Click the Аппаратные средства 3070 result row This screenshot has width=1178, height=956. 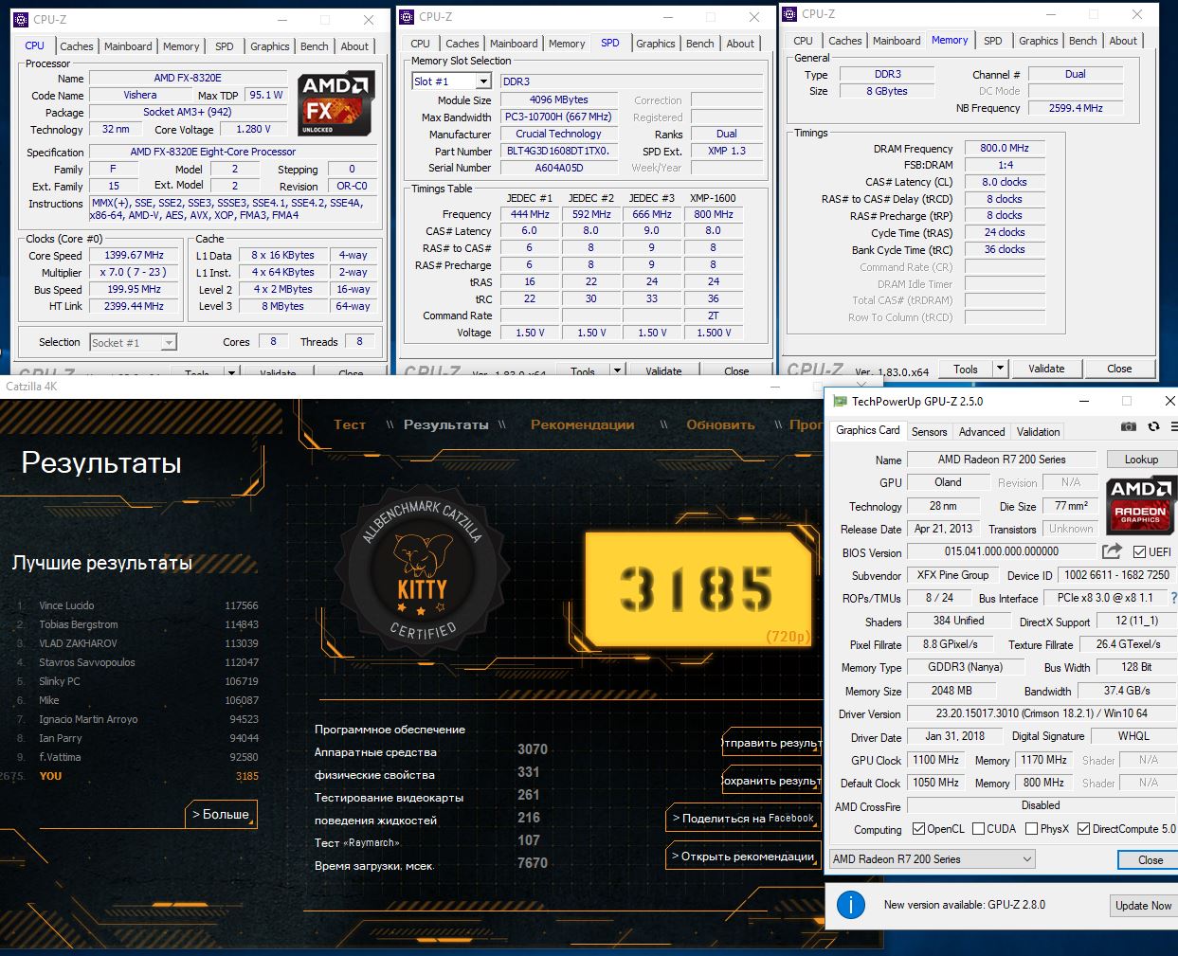[x=431, y=751]
